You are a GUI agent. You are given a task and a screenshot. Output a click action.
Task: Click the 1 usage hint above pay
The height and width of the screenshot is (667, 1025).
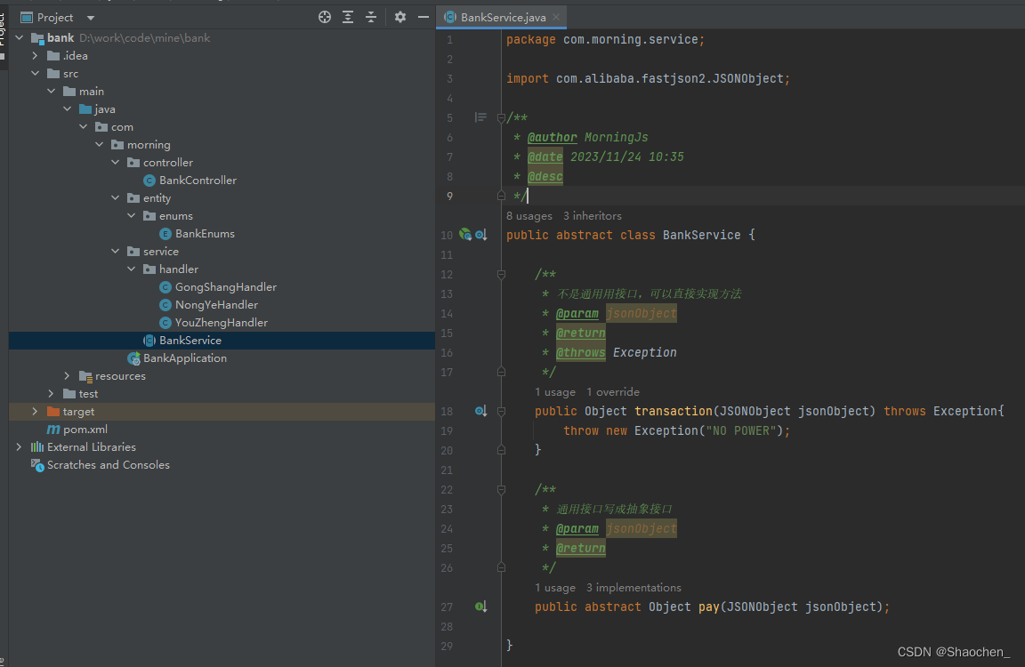[x=555, y=588]
